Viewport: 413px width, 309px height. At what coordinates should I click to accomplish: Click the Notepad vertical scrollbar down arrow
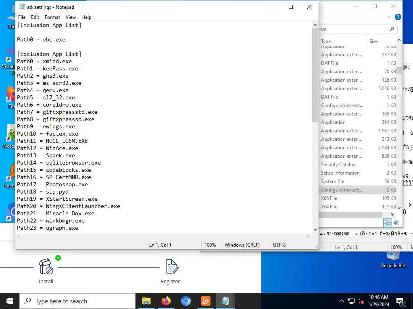tap(315, 230)
